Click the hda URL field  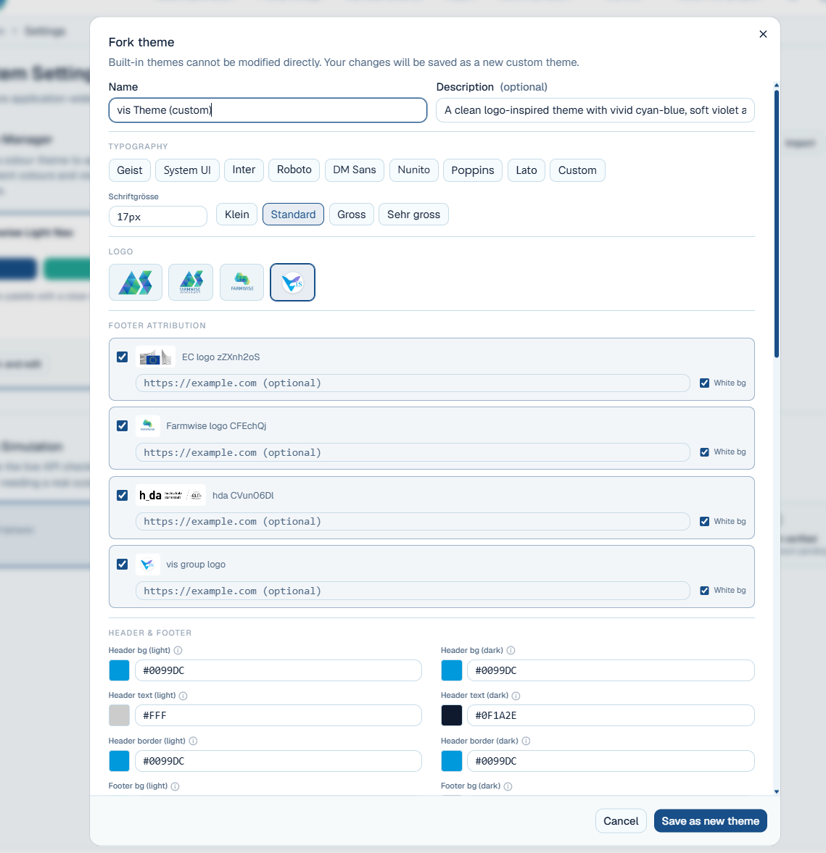pyautogui.click(x=413, y=521)
